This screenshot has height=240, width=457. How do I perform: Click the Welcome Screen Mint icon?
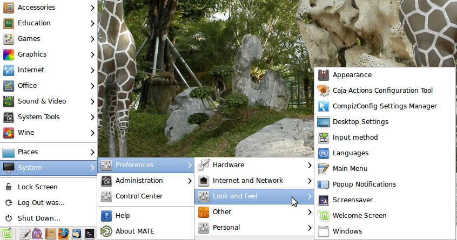(323, 216)
